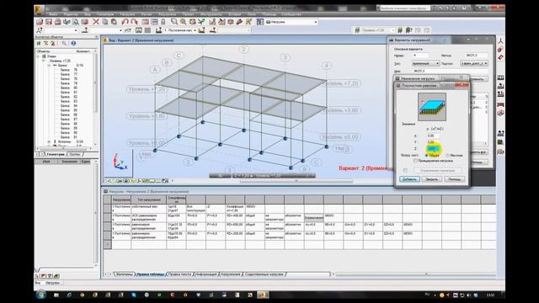The image size is (539, 303).
Task: Switch to the Существующие нагрузки tab
Action: coord(264,274)
